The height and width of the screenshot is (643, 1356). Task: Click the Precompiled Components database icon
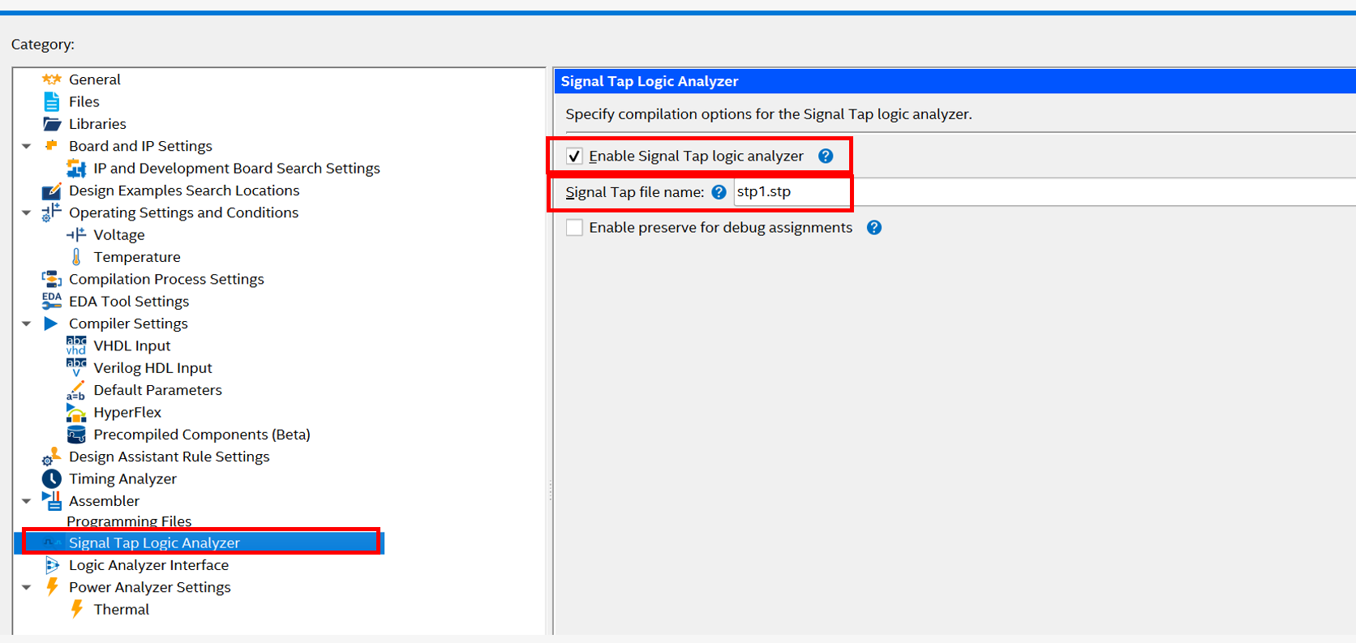click(76, 435)
